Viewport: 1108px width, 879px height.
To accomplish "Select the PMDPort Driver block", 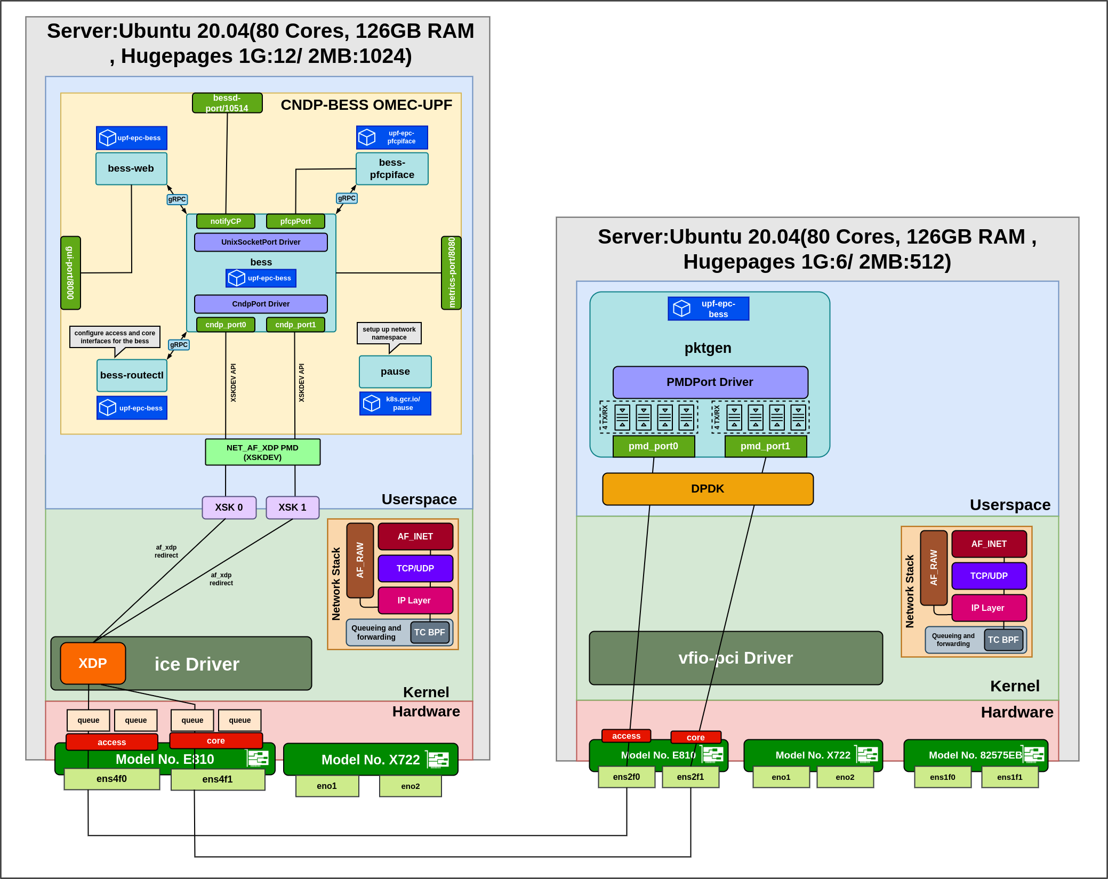I will [x=710, y=382].
